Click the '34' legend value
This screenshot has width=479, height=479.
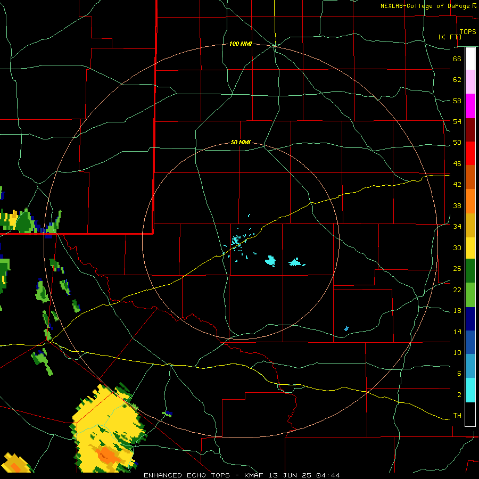457,227
